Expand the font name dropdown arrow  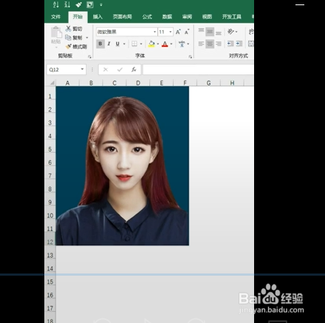[154, 32]
